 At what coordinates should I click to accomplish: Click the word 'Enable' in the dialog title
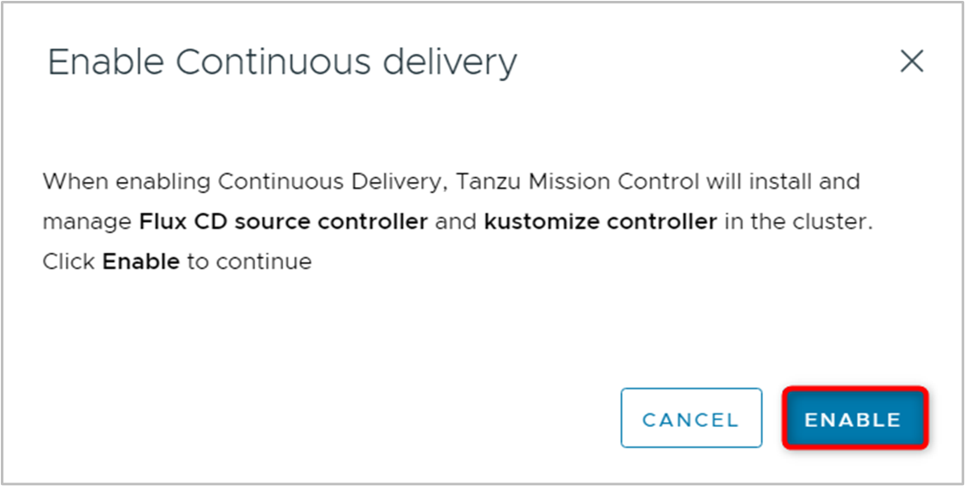pos(106,62)
